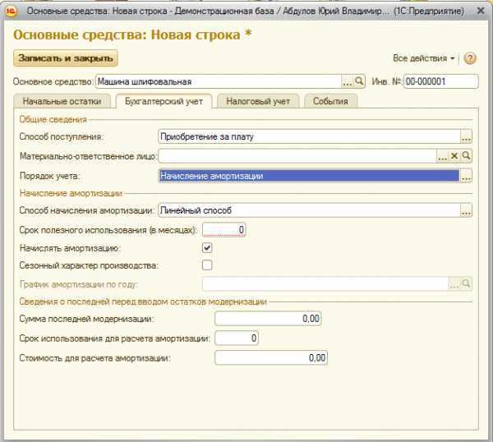Viewport: 493px width, 442px height.
Task: Click the Срок использования для расчета амортизации field
Action: pos(237,338)
